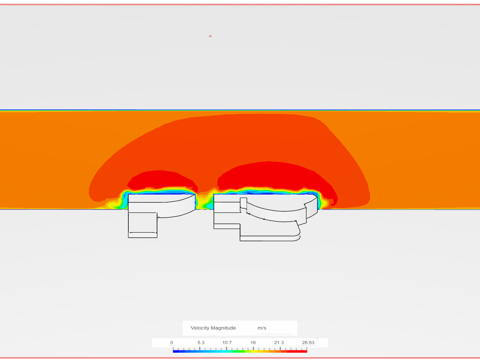Viewport: 480px width, 360px height.
Task: Open the m/s unit dropdown
Action: coord(274,328)
